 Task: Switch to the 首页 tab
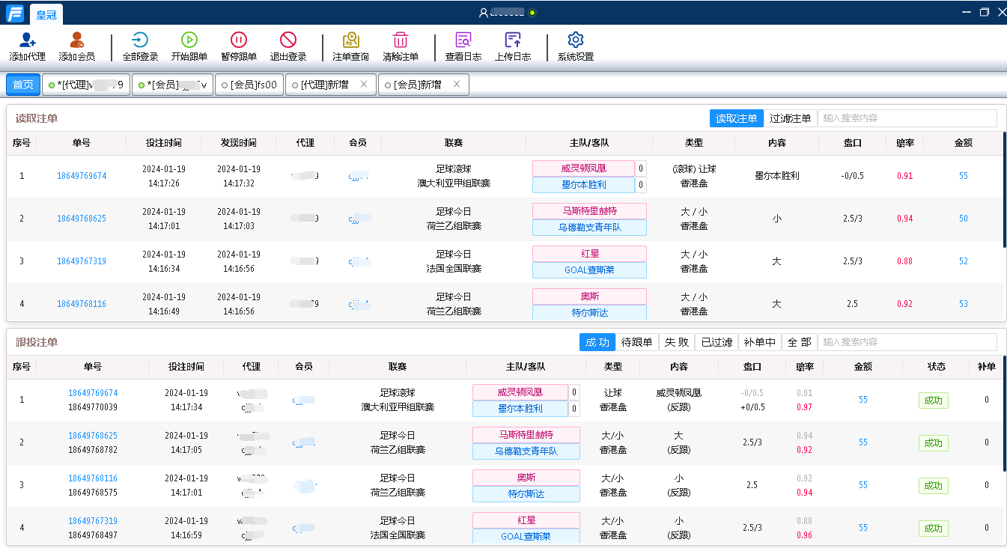click(x=22, y=84)
